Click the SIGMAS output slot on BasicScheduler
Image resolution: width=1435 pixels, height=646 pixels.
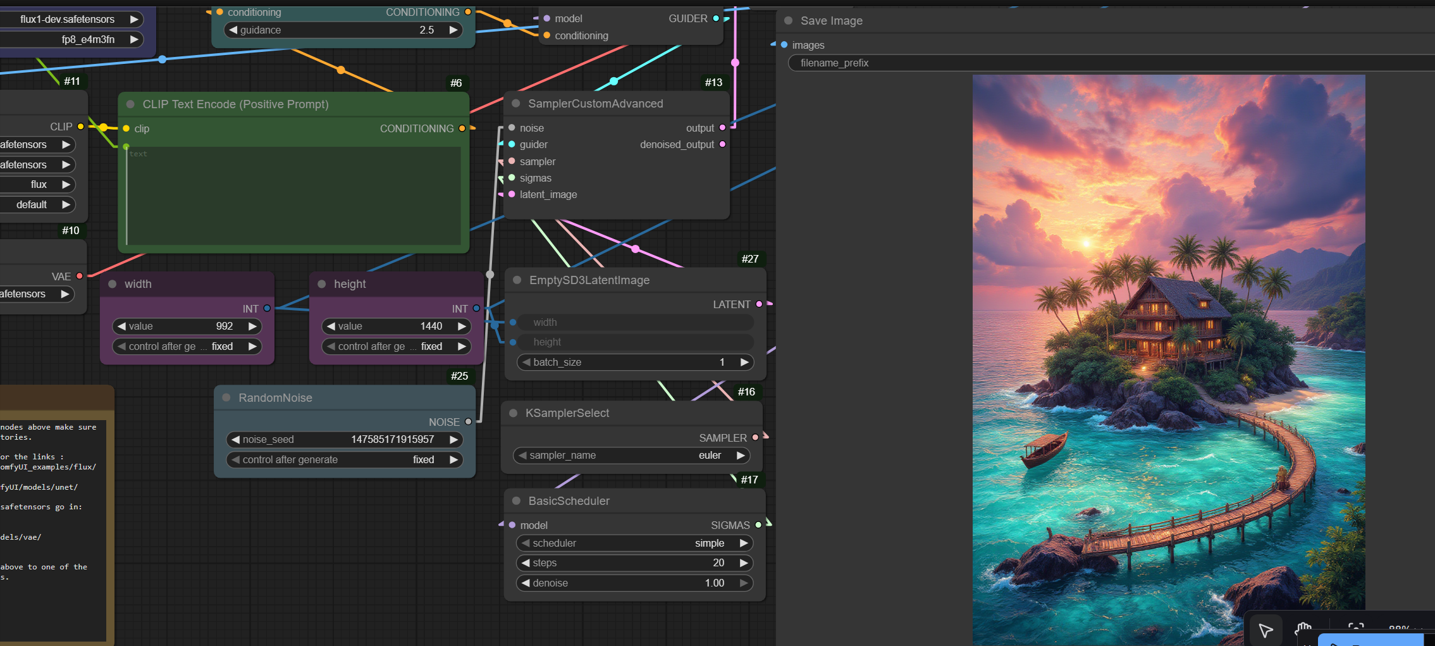click(x=758, y=525)
